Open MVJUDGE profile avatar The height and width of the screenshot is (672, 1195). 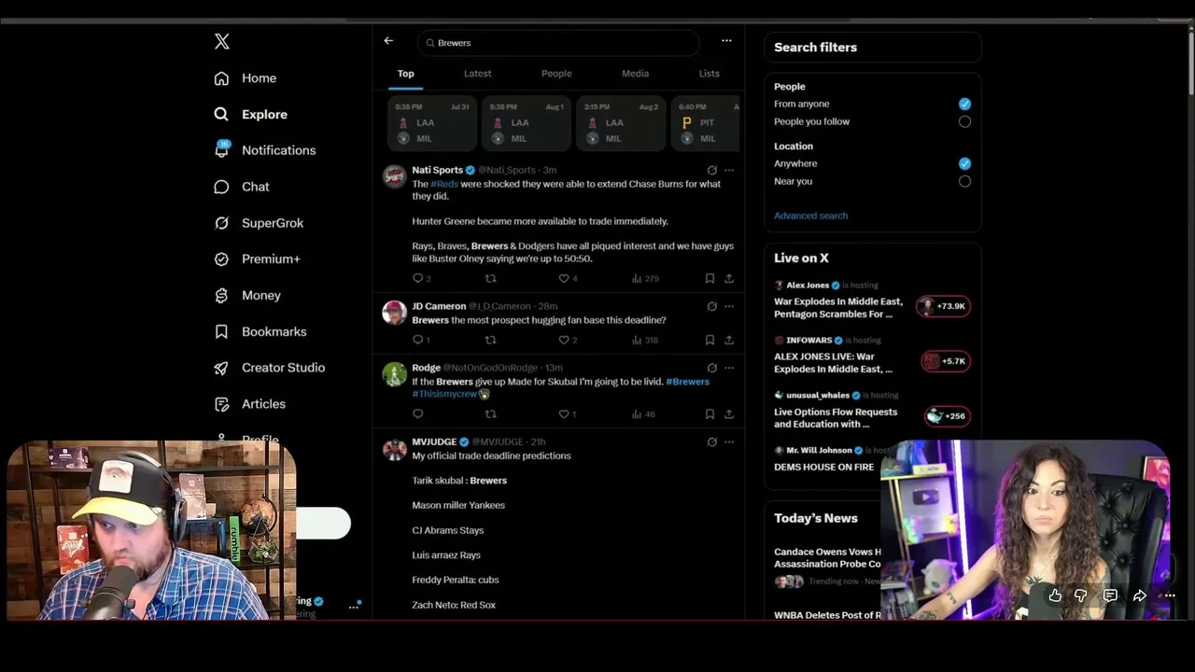[x=395, y=450]
